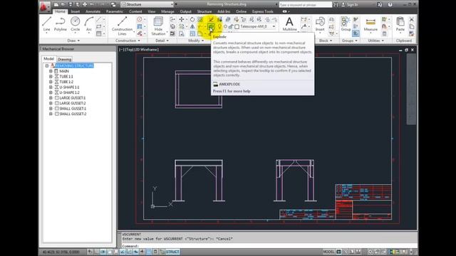Expand the Draw panel title

73,41
